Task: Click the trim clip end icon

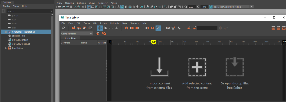Action: click(137, 28)
